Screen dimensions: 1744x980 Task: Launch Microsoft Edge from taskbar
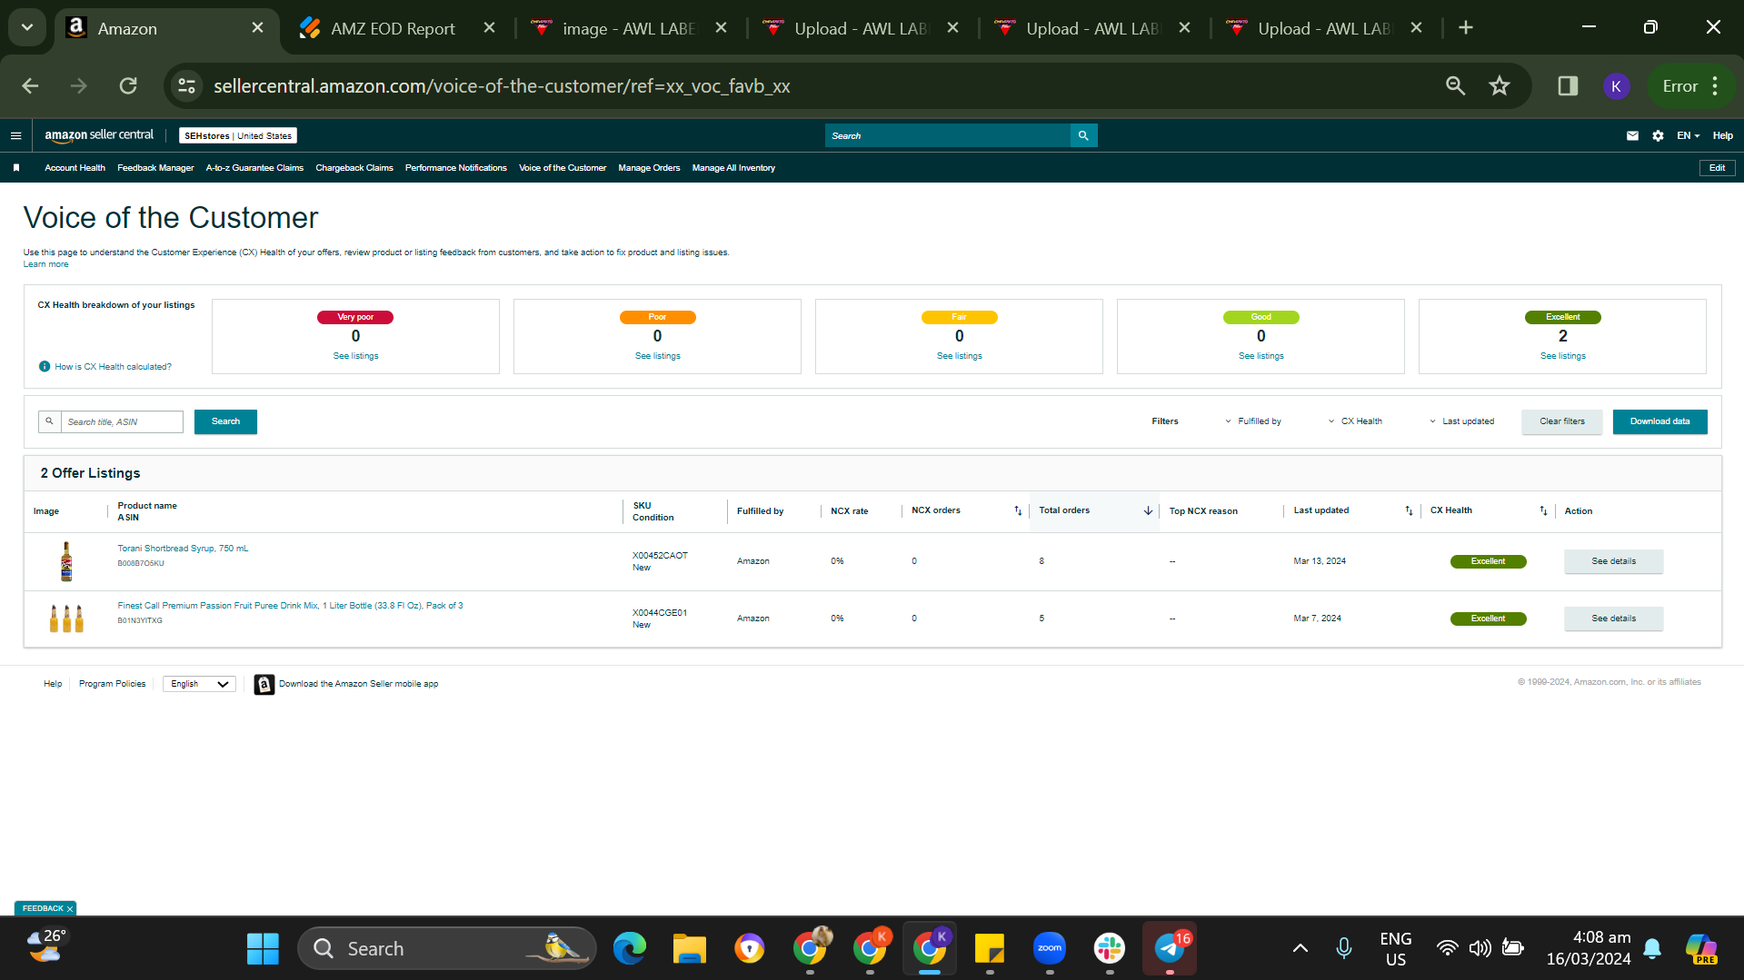(629, 949)
